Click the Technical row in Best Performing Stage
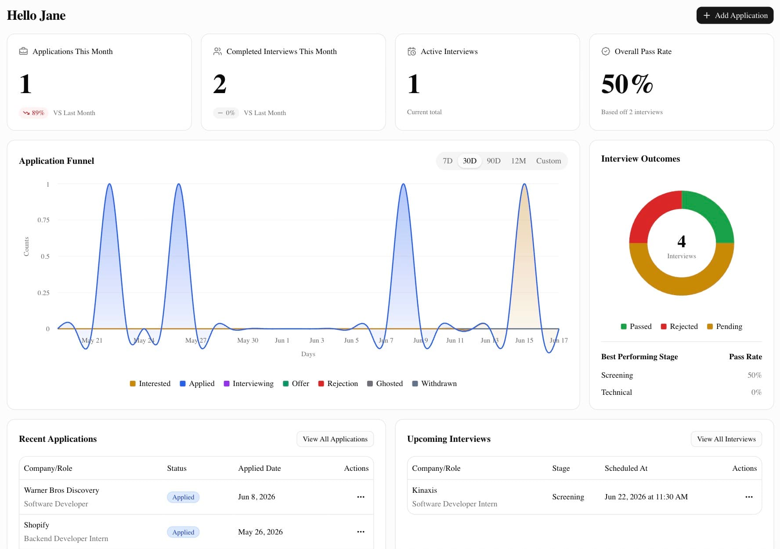The width and height of the screenshot is (780, 549). coord(682,392)
